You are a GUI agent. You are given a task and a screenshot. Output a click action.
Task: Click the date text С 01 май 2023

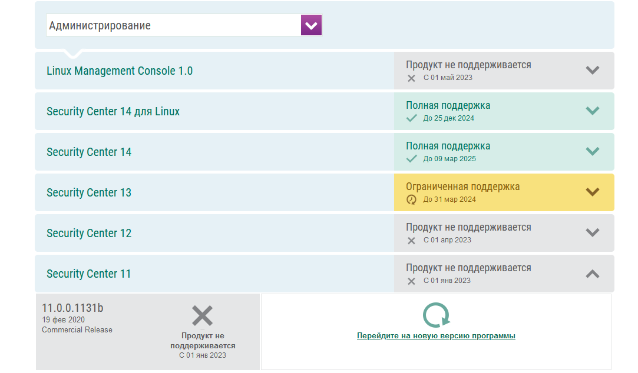point(448,77)
